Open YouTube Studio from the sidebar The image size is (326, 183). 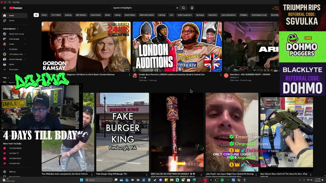pos(15,148)
